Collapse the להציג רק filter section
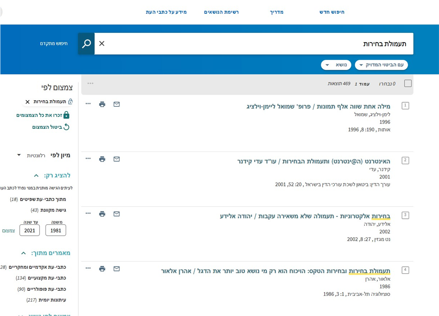Screen dimensions: 439x316 pyautogui.click(x=36, y=175)
